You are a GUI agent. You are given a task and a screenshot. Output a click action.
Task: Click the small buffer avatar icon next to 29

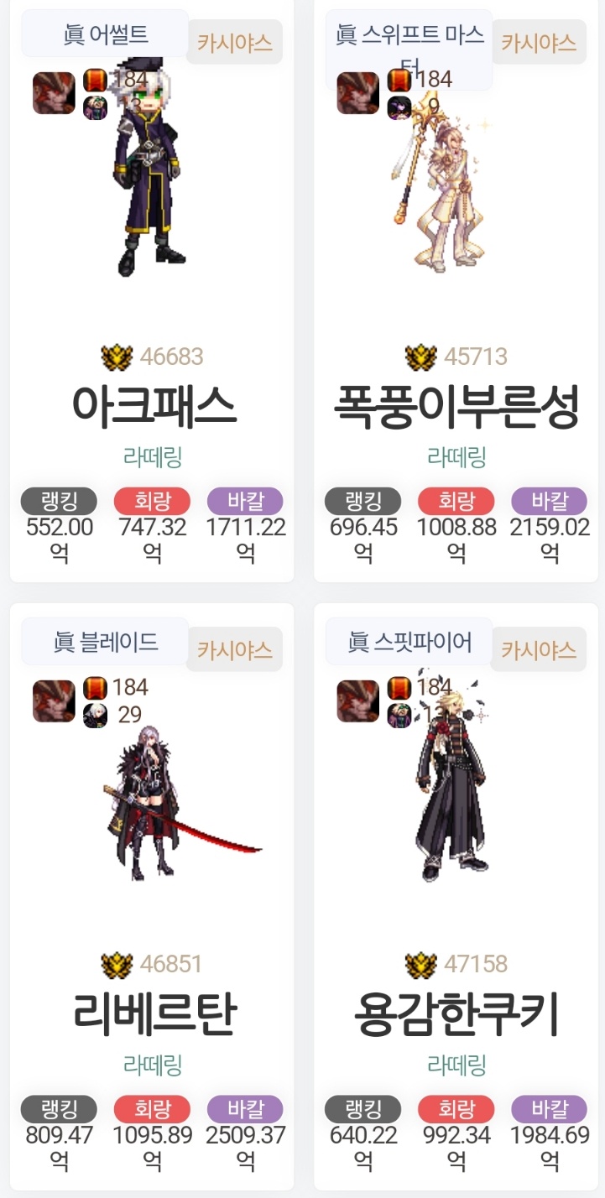96,716
